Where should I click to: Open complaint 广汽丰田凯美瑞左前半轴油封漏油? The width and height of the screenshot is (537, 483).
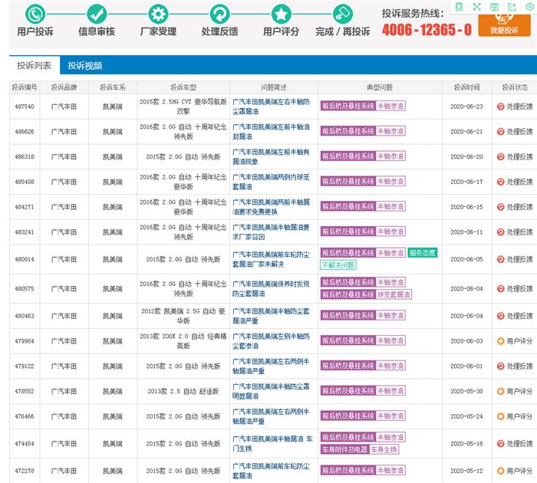point(271,131)
